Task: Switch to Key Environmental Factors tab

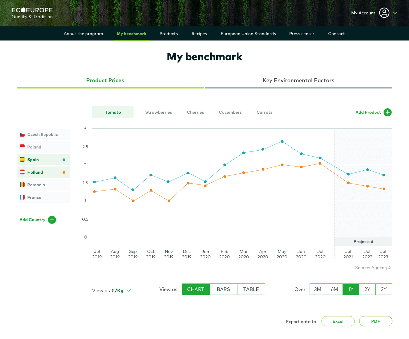Action: (298, 80)
